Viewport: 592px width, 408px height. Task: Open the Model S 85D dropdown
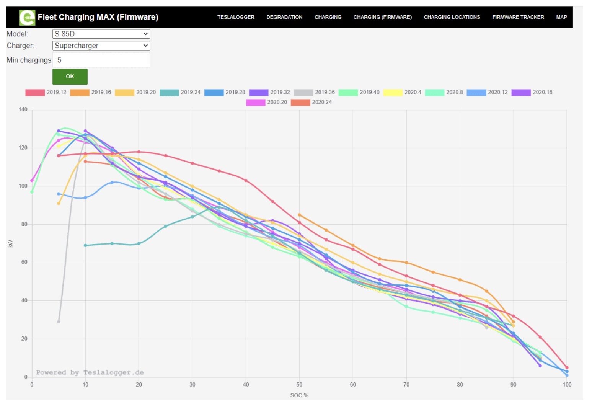pos(101,34)
